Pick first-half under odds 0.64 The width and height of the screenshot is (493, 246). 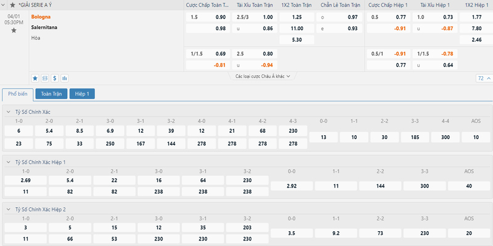(435, 65)
